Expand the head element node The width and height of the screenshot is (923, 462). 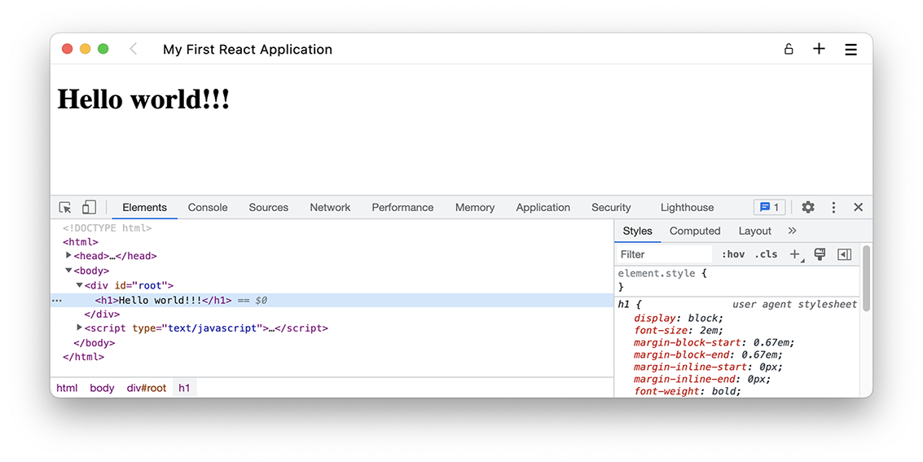69,256
